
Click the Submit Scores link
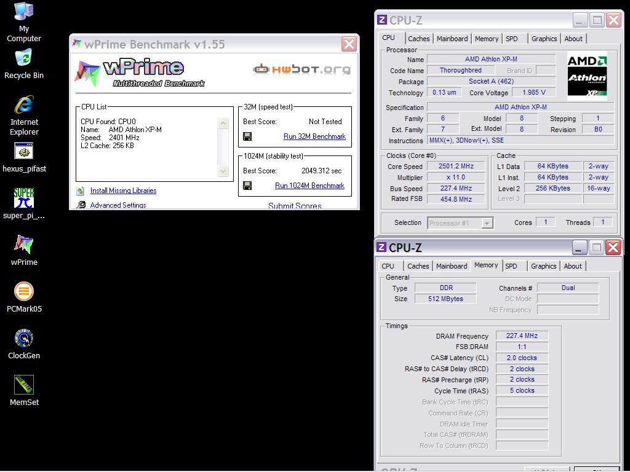[x=295, y=205]
